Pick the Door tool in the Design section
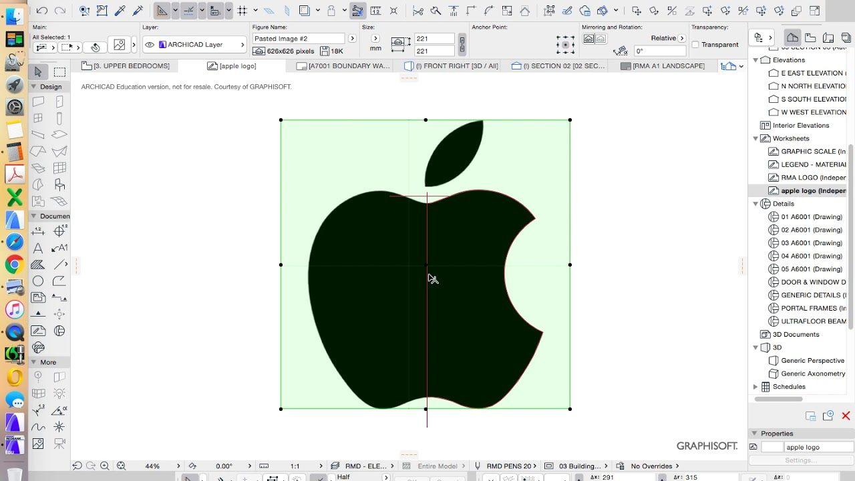The width and height of the screenshot is (855, 481). click(59, 102)
